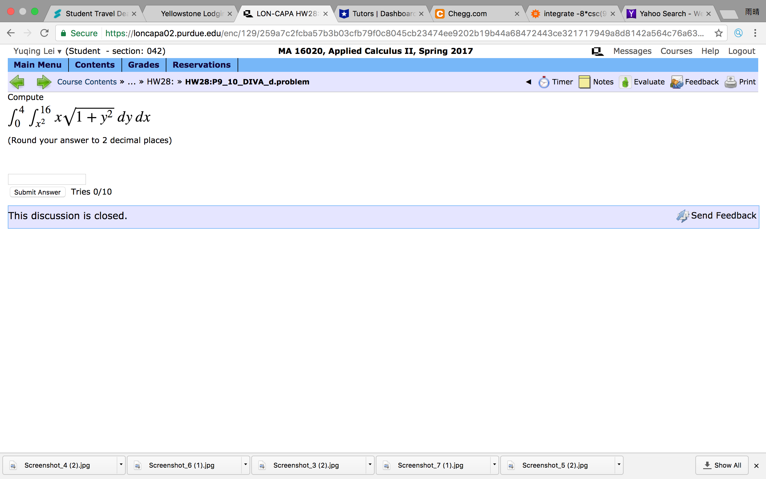Image resolution: width=766 pixels, height=479 pixels.
Task: Expand the Yuqing Lei user dropdown
Action: tap(59, 51)
